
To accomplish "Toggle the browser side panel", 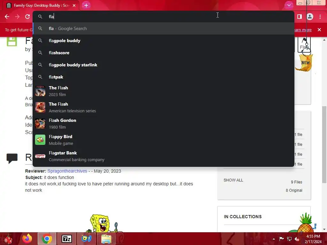I will pos(300,17).
